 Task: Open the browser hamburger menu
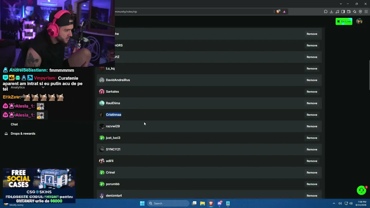click(366, 12)
